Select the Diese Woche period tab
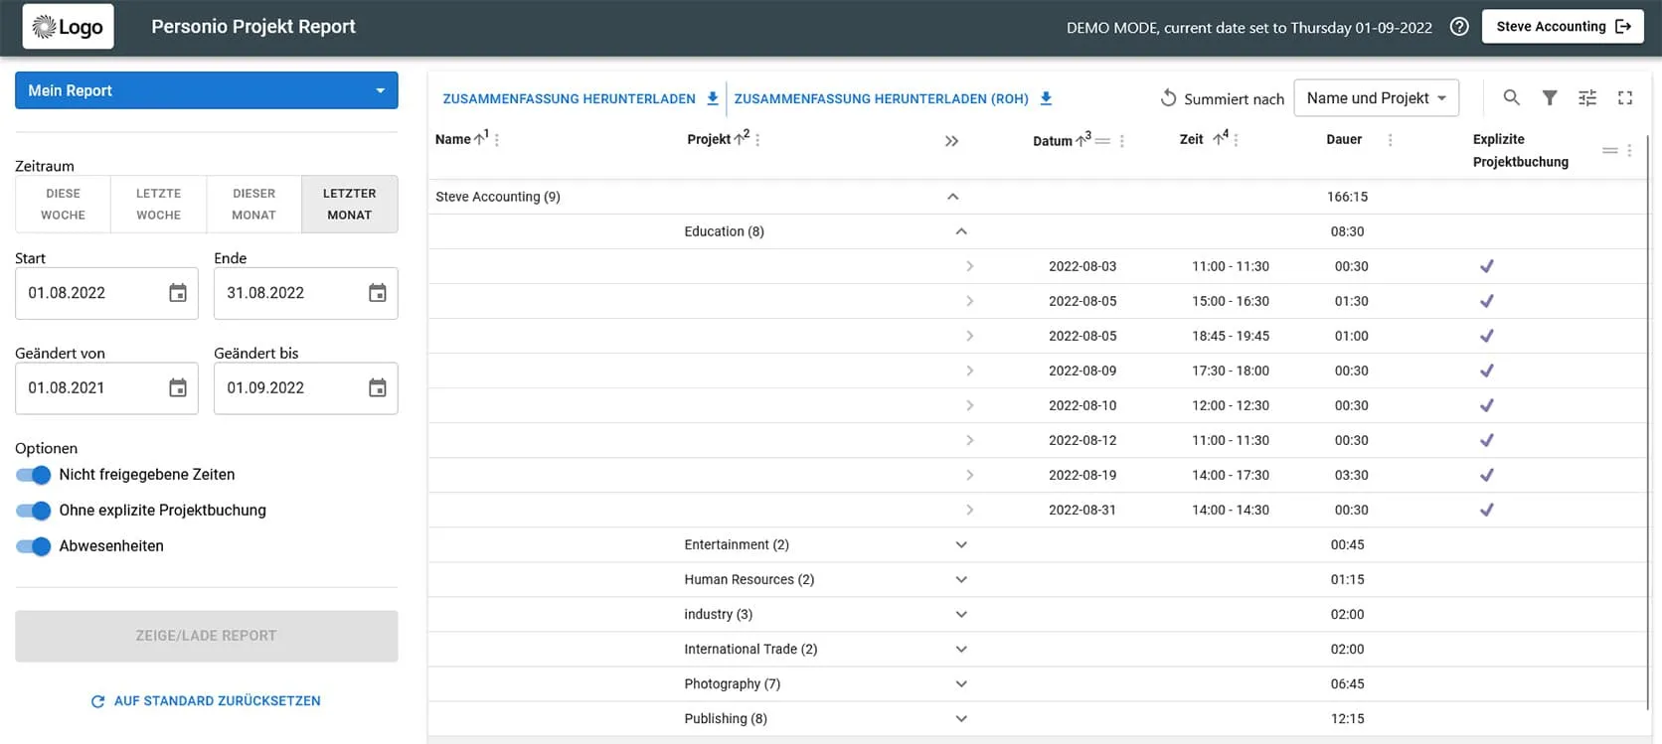This screenshot has height=744, width=1662. [63, 204]
